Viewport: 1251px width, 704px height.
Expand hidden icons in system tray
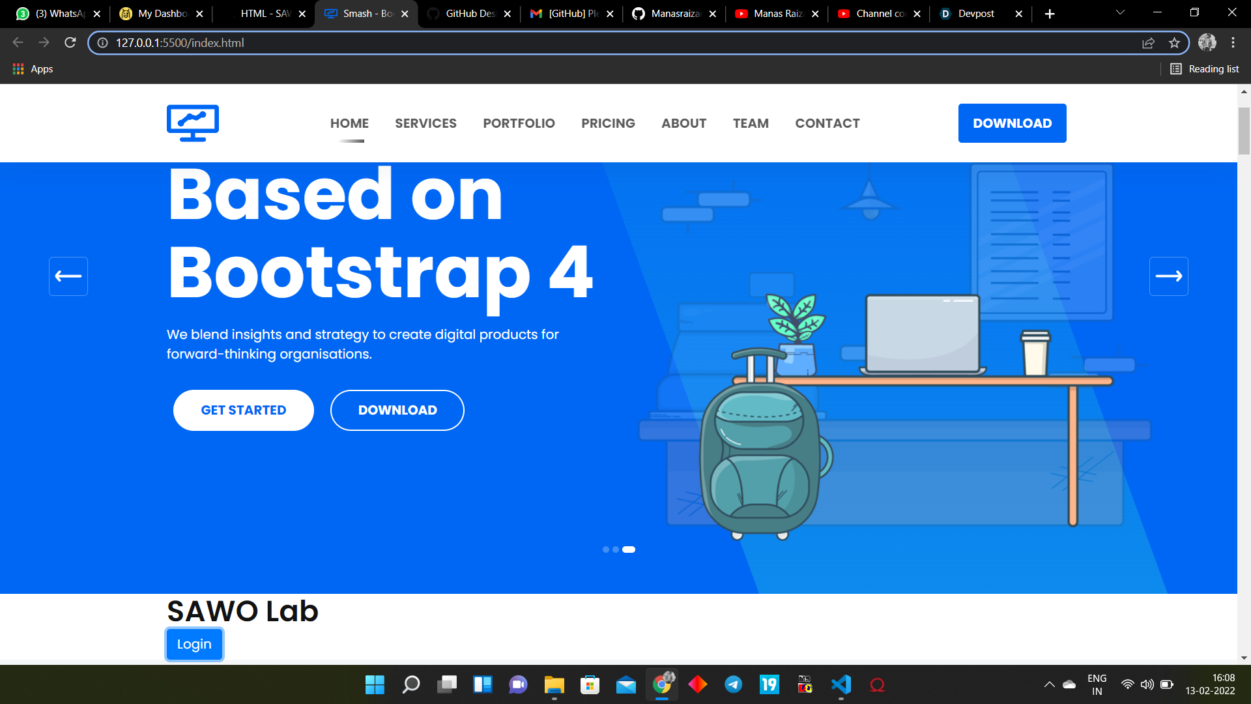1049,684
